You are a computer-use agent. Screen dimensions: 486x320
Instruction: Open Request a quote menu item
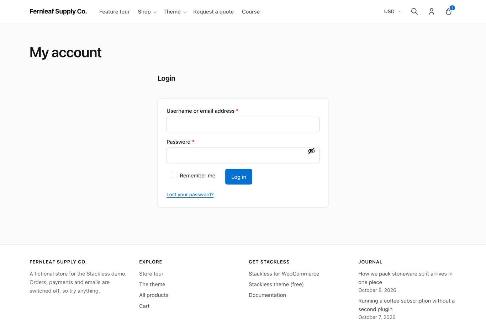click(213, 12)
